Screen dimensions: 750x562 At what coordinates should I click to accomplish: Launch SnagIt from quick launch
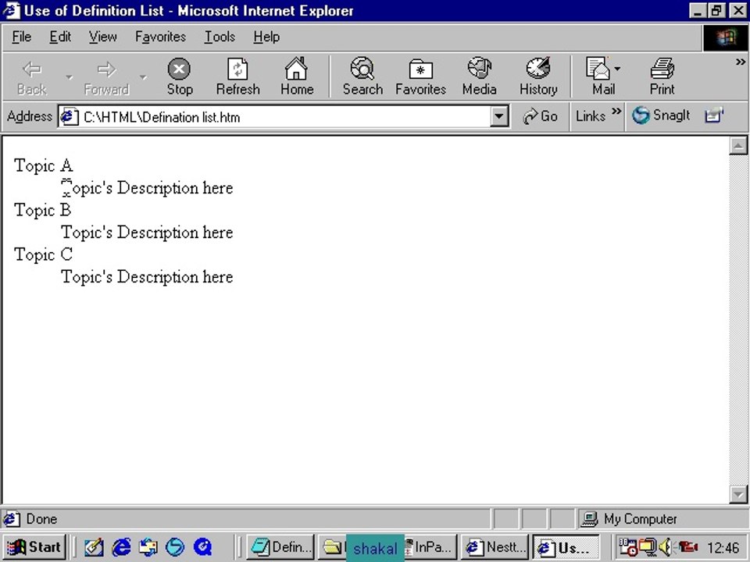point(175,547)
